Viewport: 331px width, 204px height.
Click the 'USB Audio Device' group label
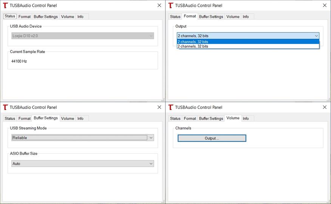[26, 26]
